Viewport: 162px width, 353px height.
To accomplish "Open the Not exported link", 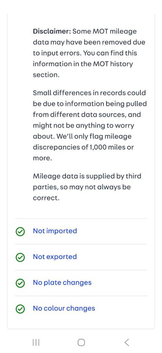I will 55,257.
